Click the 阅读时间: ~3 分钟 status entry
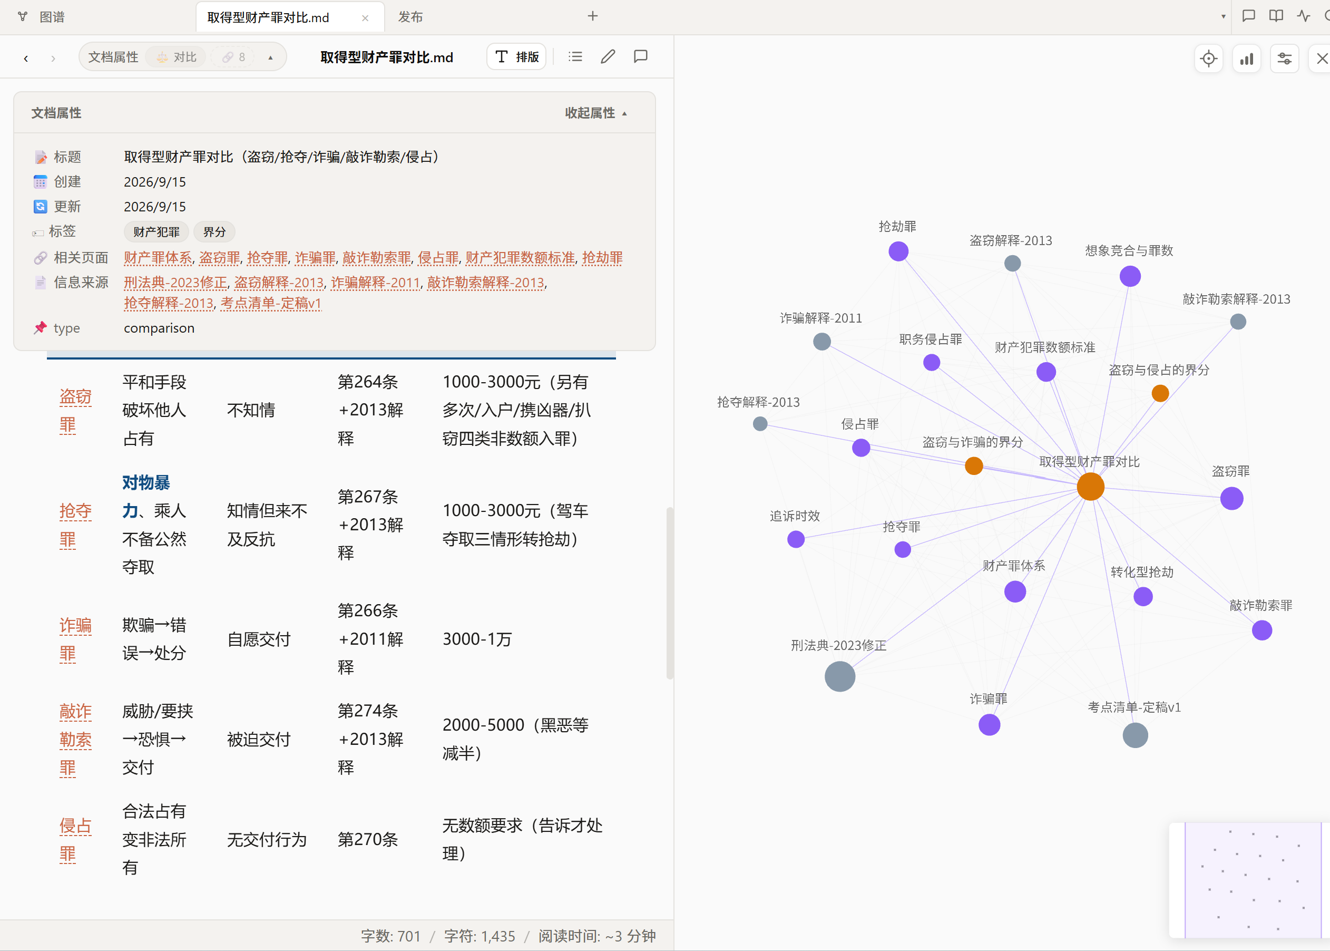This screenshot has width=1330, height=951. 597,936
